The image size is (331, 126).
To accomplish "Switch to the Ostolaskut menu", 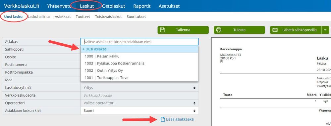I will point(114,6).
